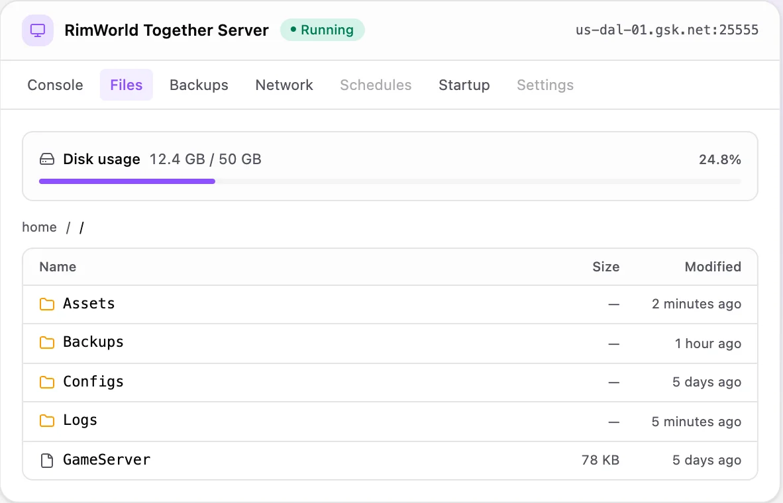Click the home breadcrumb link

(x=40, y=227)
